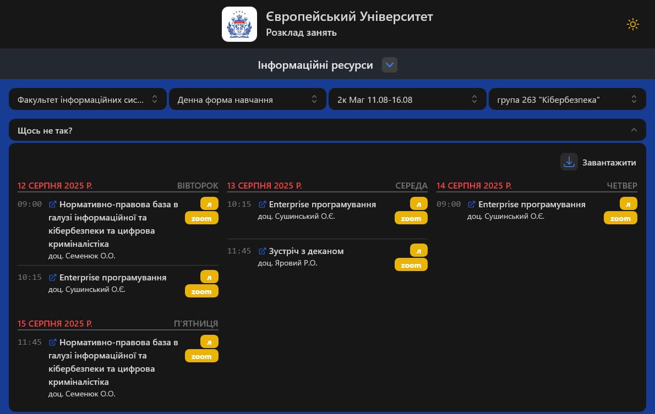Screen dimensions: 655x414
Task: Open zoom link for Зустріч з деканом
Action: tap(411, 265)
